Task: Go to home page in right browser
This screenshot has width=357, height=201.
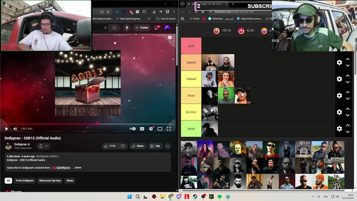Action: [203, 12]
